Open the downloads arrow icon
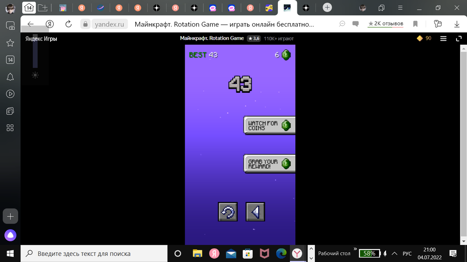467x262 pixels. (457, 24)
